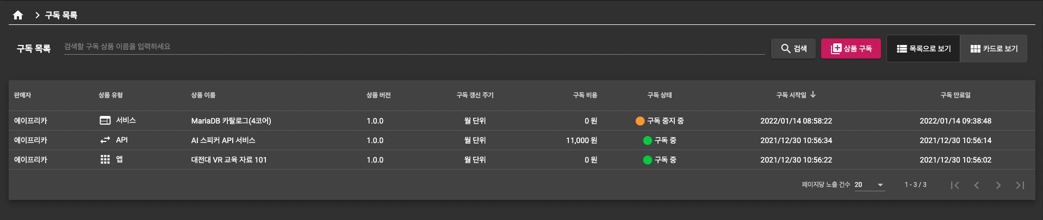Click the 앱 grid type icon

click(105, 159)
